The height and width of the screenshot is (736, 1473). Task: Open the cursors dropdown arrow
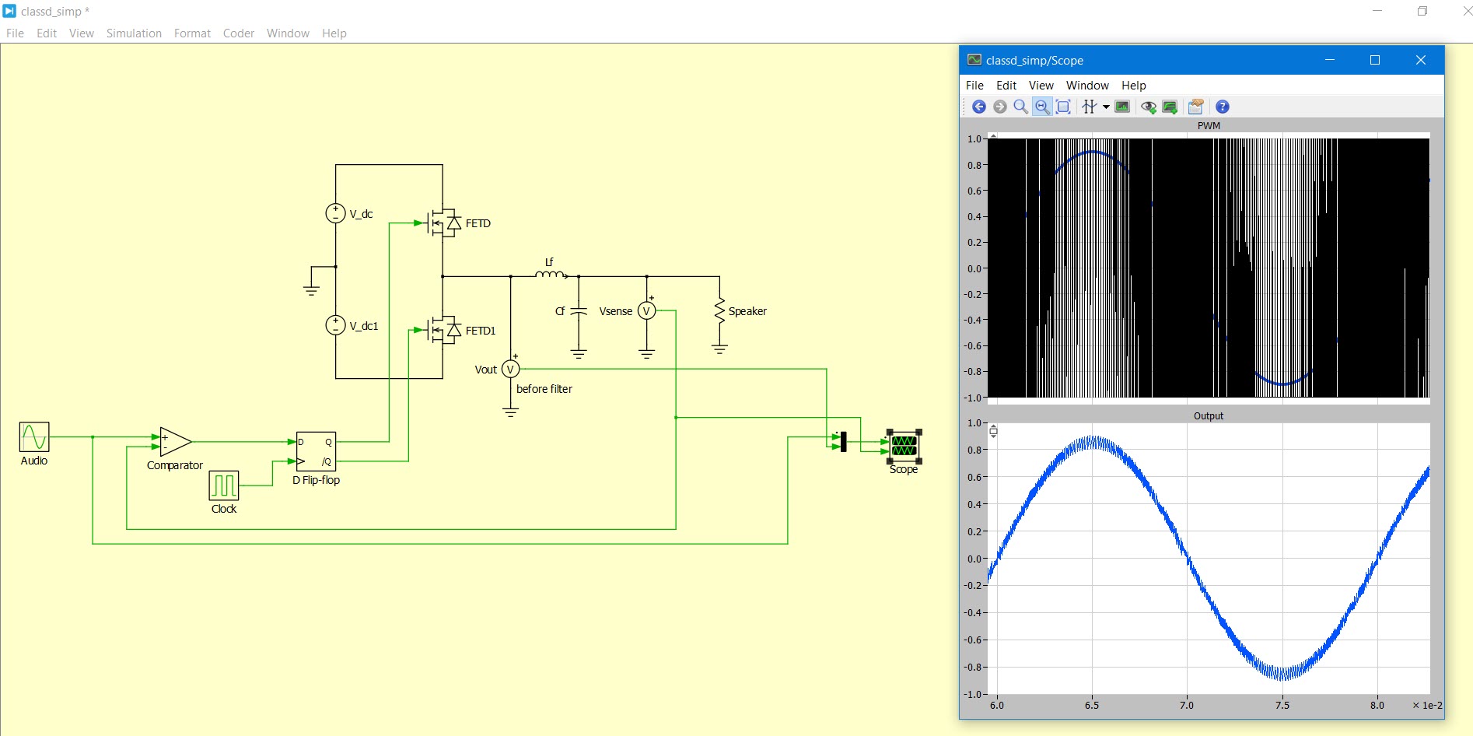click(1106, 107)
